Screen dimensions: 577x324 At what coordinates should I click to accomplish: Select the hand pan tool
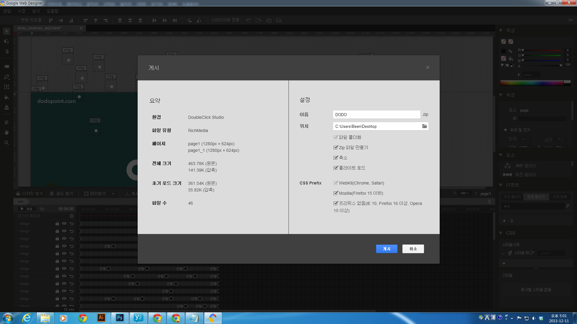click(7, 132)
